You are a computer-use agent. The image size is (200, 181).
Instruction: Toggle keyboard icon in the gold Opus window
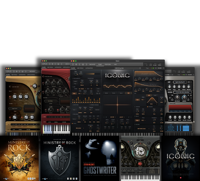pos(22,72)
